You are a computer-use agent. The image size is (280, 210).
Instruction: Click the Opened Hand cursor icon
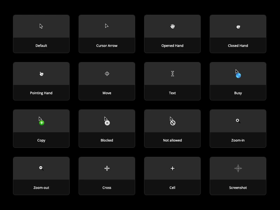pos(173,27)
